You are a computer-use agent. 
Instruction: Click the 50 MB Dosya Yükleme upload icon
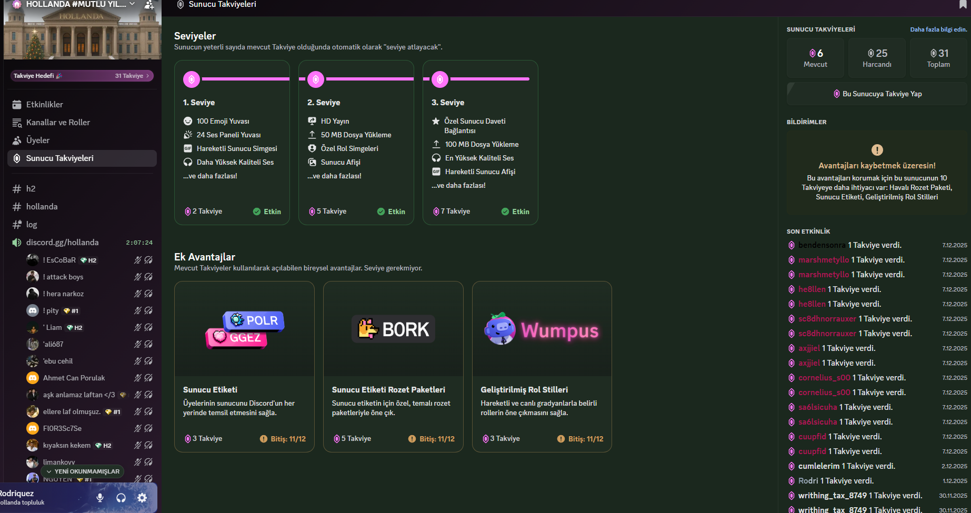coord(312,135)
